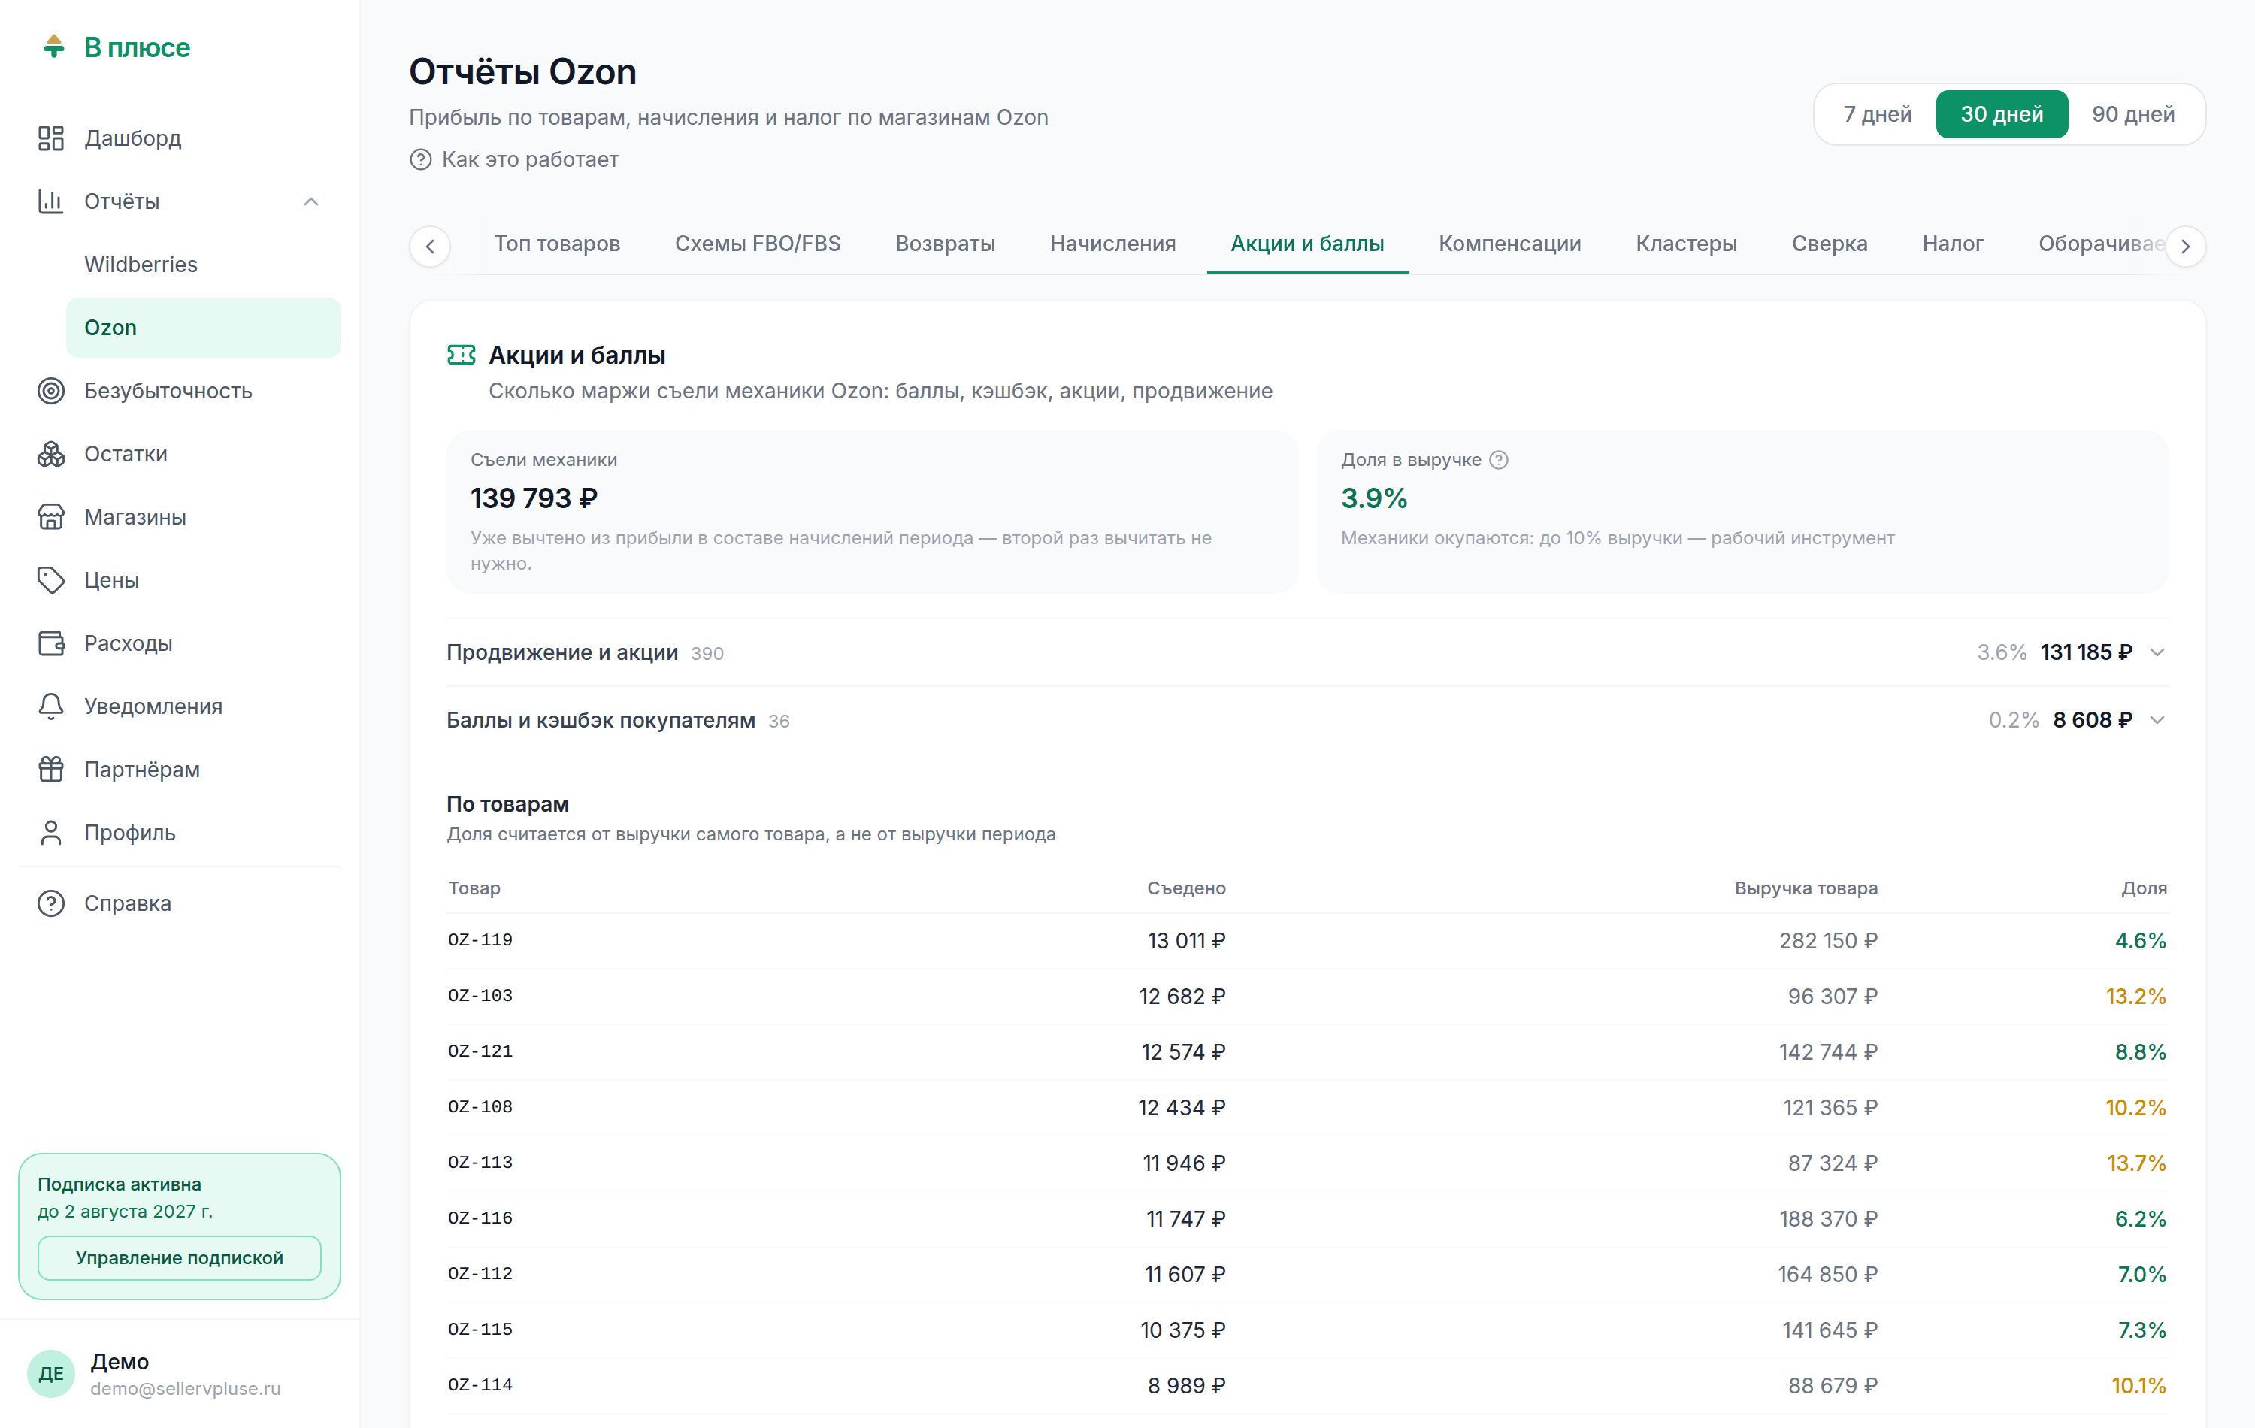The image size is (2255, 1428).
Task: Click the ДЕ user avatar
Action: [50, 1374]
